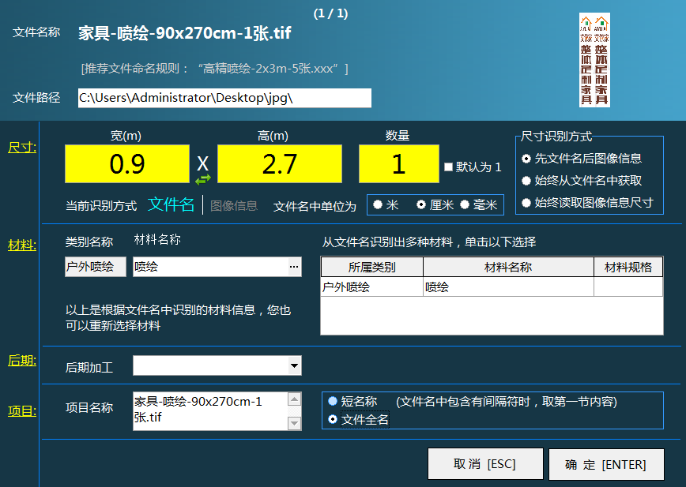This screenshot has width=686, height=487.
Task: Open material browse ellipsis button
Action: 294,268
